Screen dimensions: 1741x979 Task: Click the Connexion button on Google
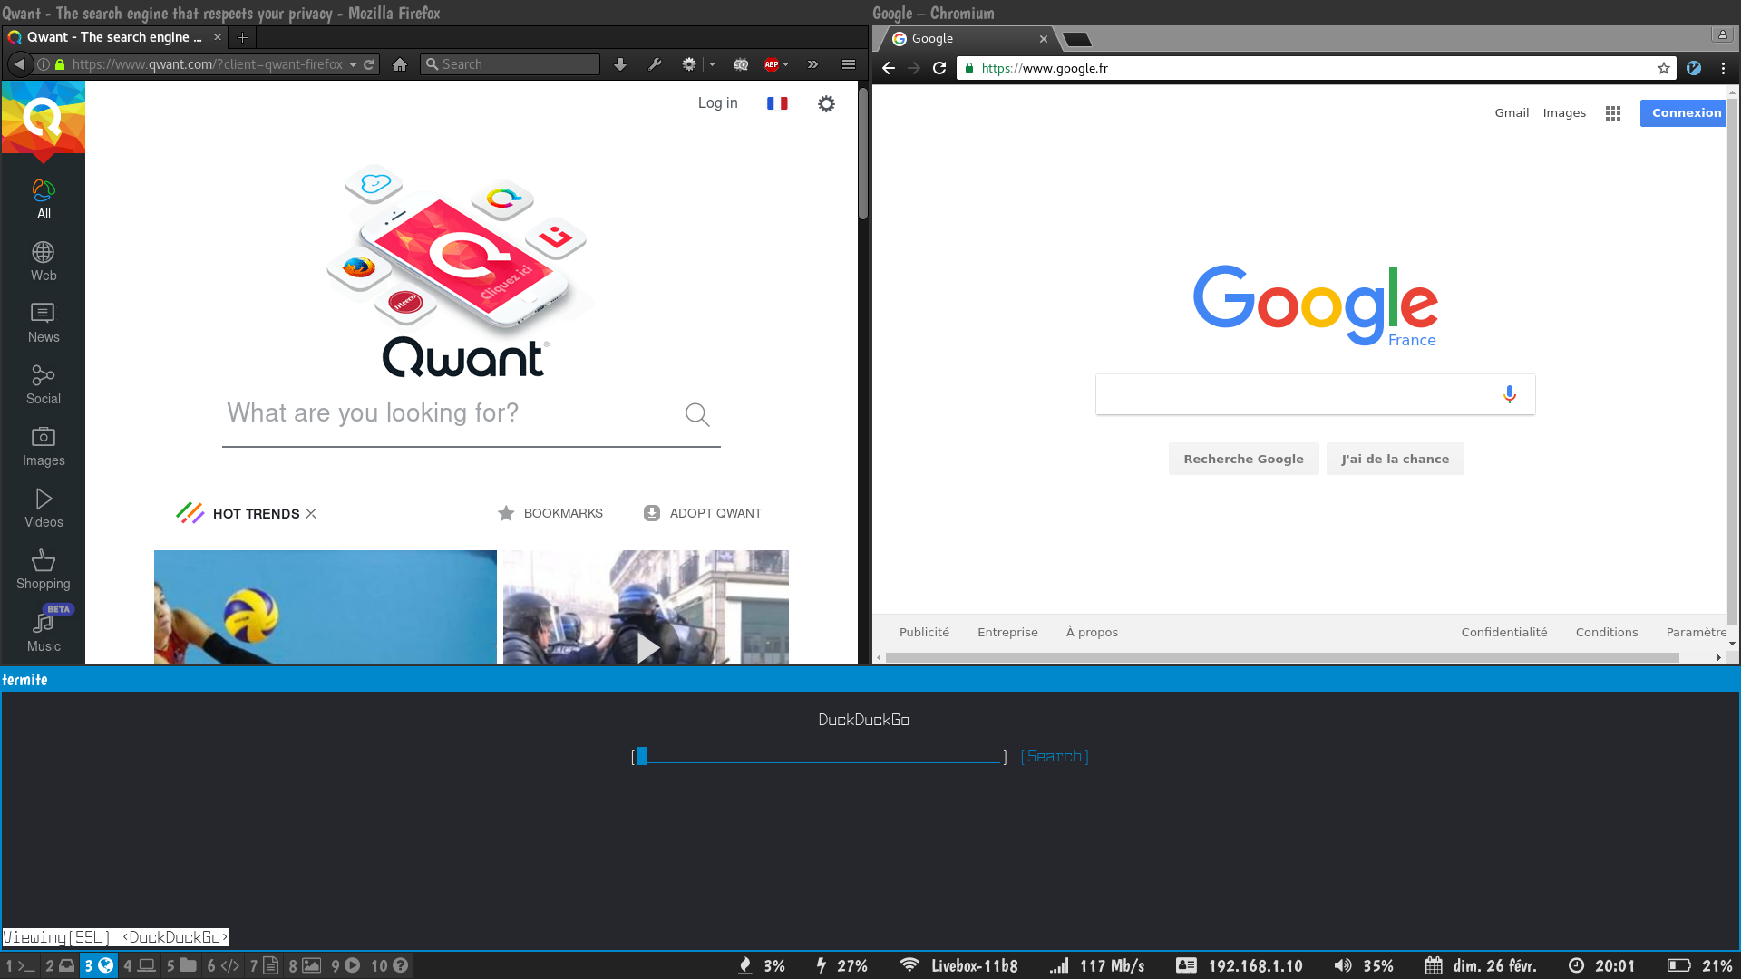point(1685,113)
